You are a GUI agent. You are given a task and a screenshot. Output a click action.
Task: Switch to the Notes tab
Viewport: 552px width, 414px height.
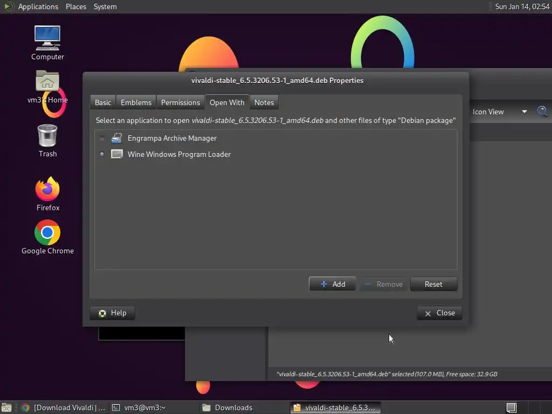tap(264, 102)
